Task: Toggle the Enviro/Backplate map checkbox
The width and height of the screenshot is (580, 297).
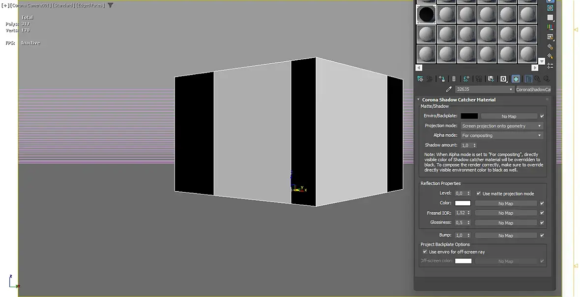Action: pos(542,116)
